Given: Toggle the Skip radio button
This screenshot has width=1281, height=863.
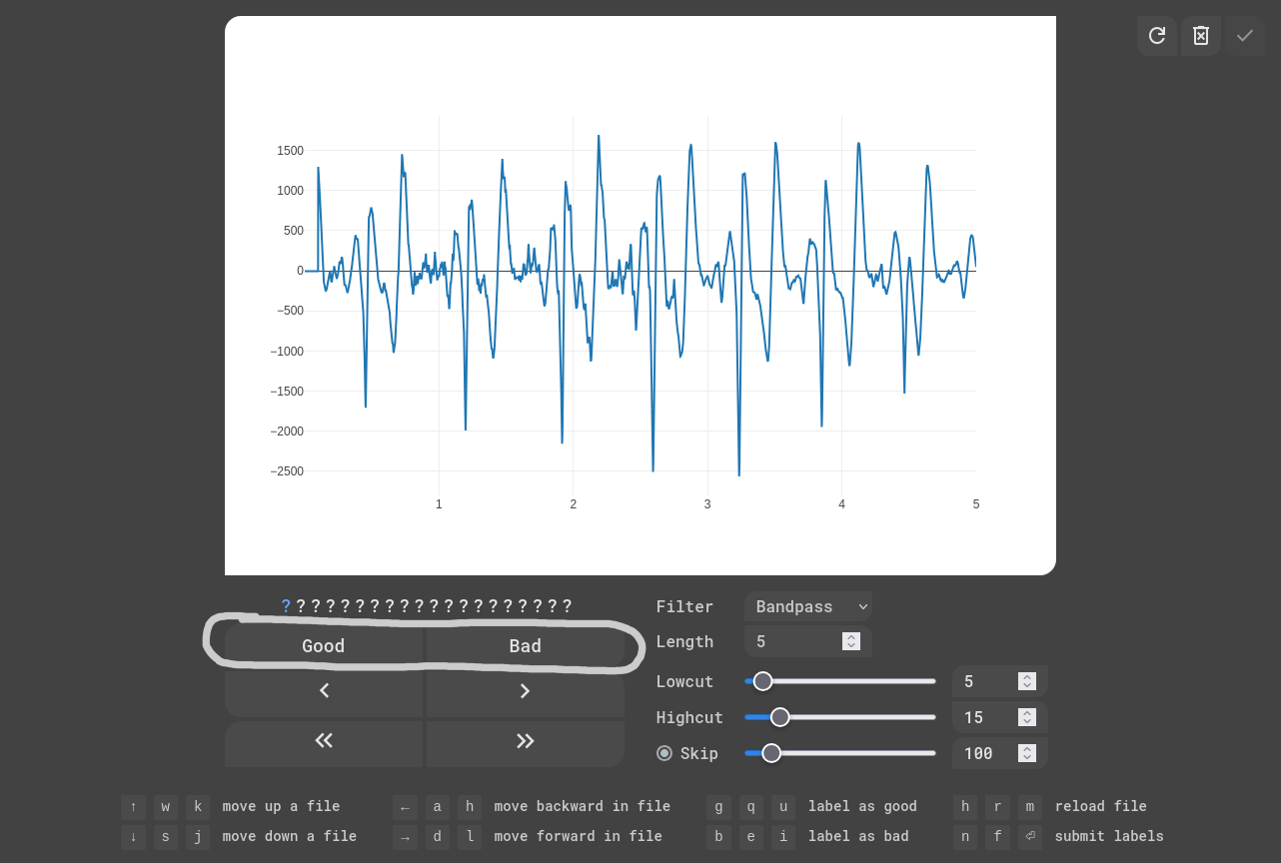Looking at the screenshot, I should 664,753.
